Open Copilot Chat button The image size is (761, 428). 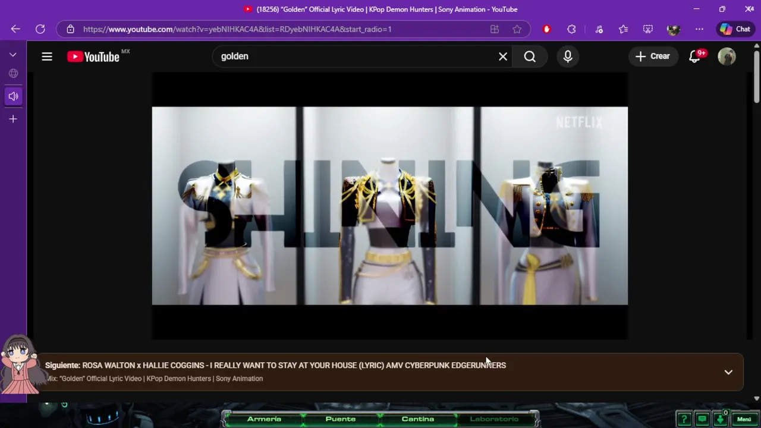click(x=735, y=29)
